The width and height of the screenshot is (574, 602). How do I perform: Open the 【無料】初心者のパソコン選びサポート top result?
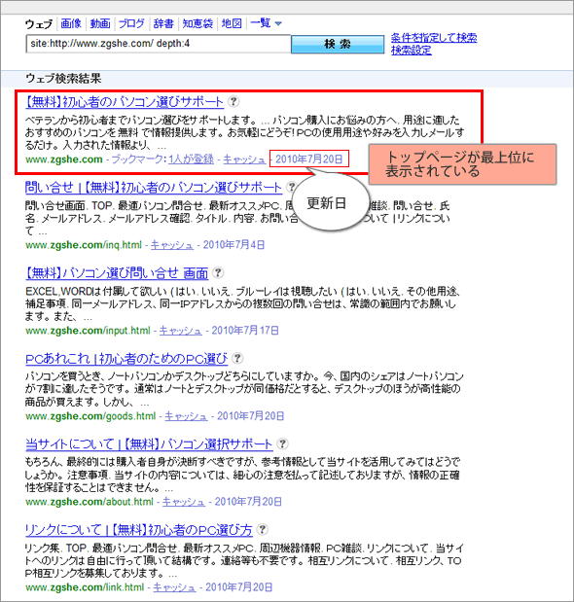pos(125,102)
